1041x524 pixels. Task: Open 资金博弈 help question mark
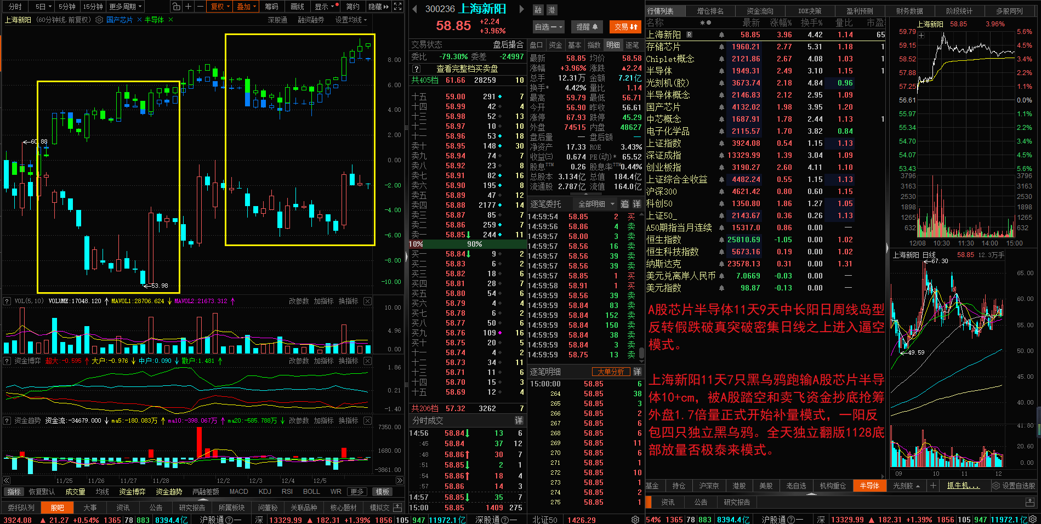pos(7,361)
